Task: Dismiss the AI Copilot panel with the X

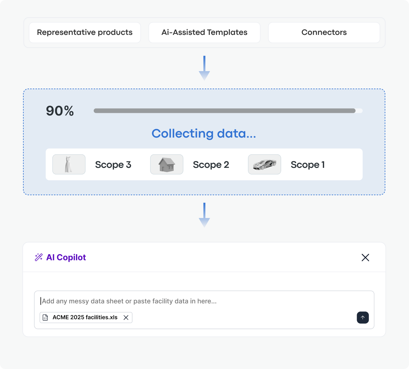Action: click(365, 258)
